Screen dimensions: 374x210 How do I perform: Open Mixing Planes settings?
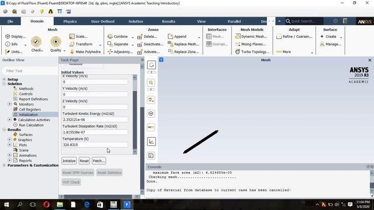pos(251,44)
